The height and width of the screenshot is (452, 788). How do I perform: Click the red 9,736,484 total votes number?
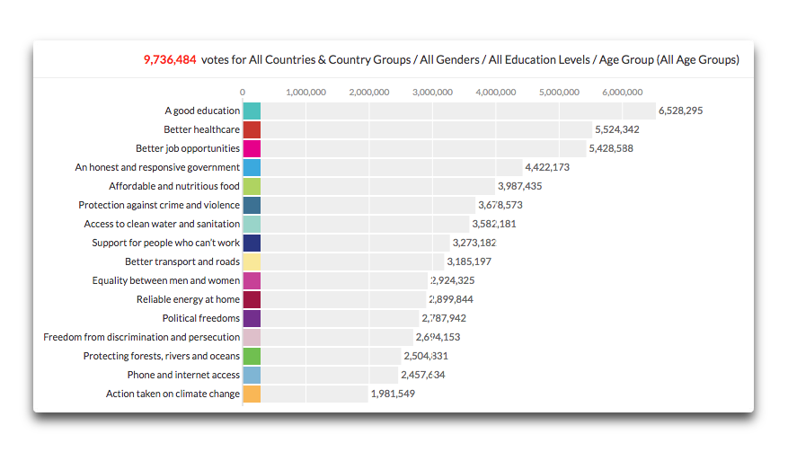tap(170, 59)
